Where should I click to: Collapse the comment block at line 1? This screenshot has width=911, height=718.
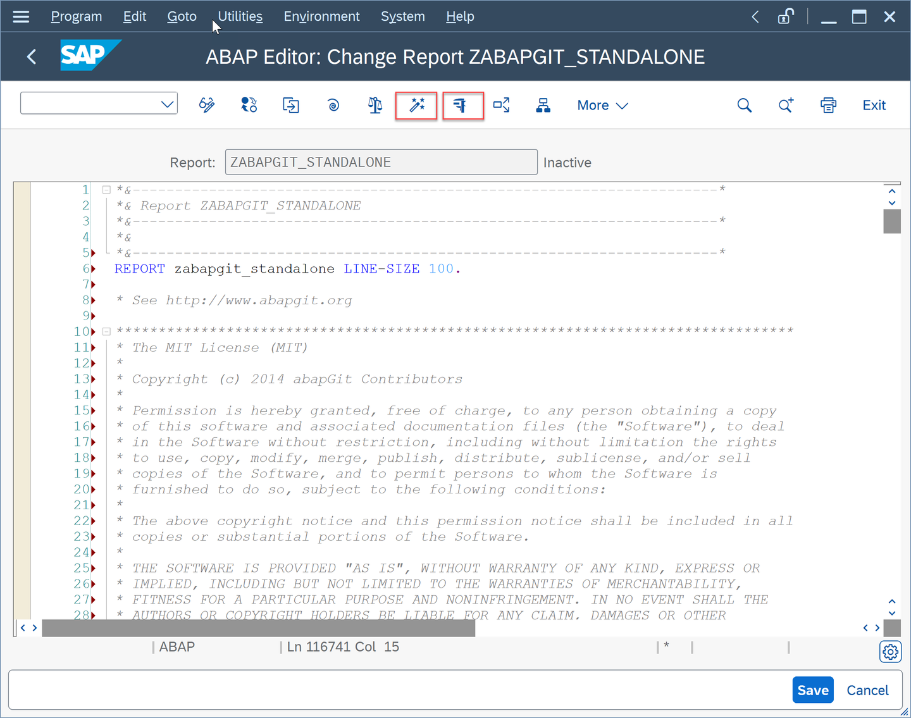pyautogui.click(x=106, y=190)
